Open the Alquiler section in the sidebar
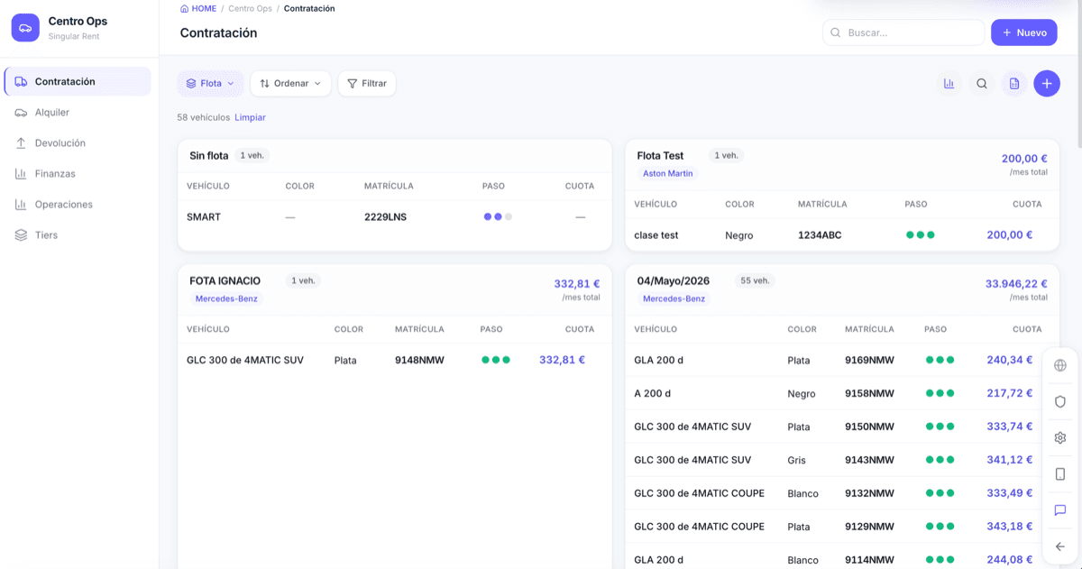Viewport: 1082px width, 569px height. click(78, 113)
